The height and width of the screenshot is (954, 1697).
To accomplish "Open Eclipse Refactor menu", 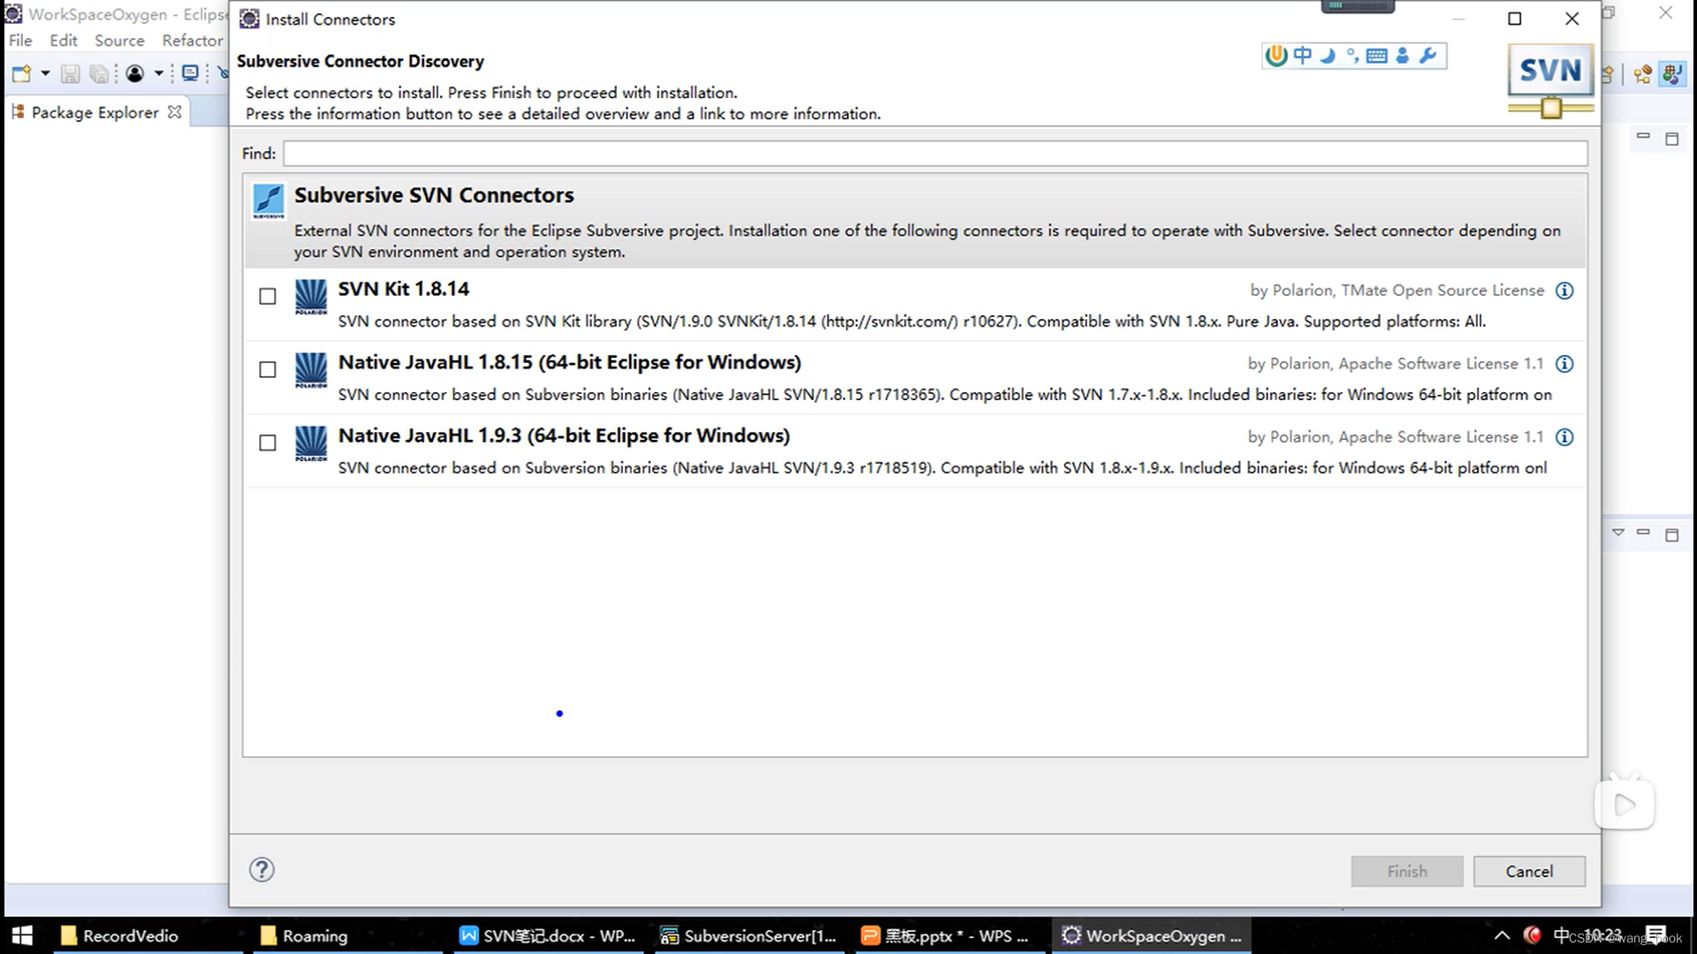I will pyautogui.click(x=193, y=41).
